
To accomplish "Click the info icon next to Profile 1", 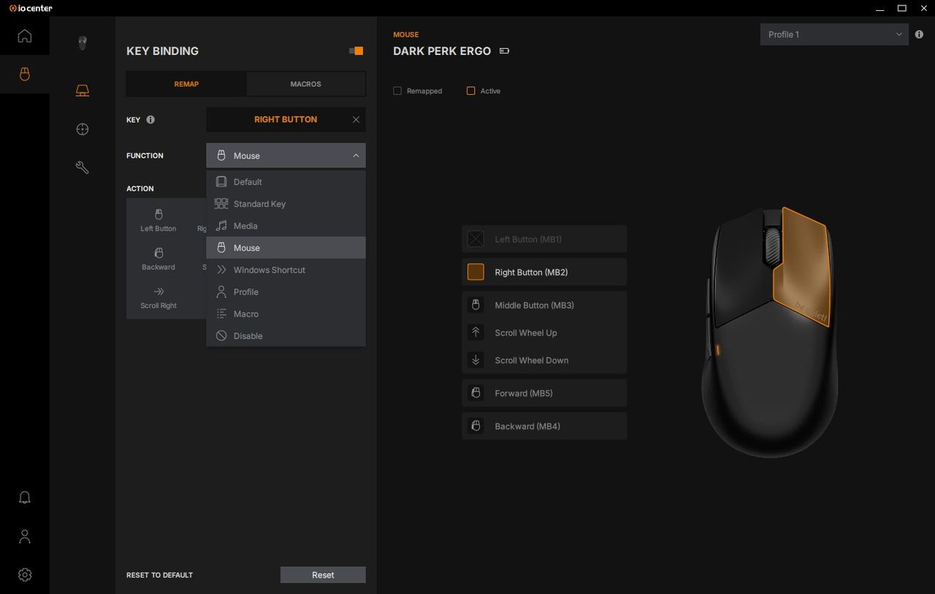I will pyautogui.click(x=919, y=34).
